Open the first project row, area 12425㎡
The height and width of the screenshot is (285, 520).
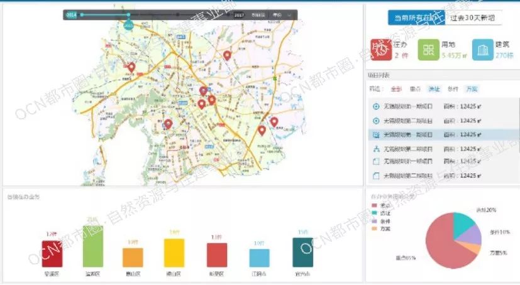point(444,106)
